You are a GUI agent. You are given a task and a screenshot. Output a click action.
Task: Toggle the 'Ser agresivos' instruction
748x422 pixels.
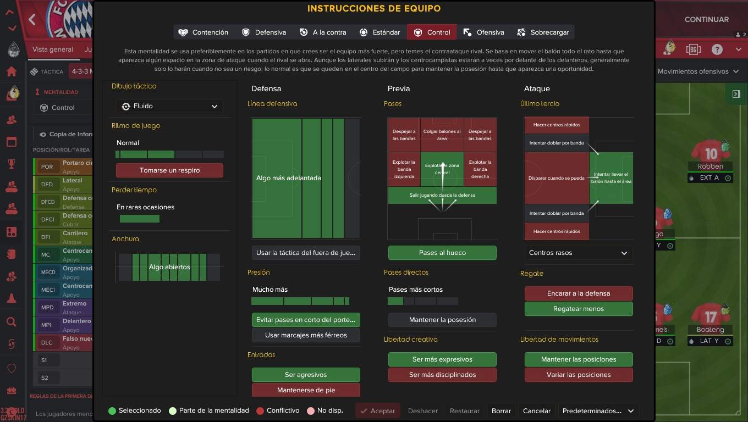(306, 375)
